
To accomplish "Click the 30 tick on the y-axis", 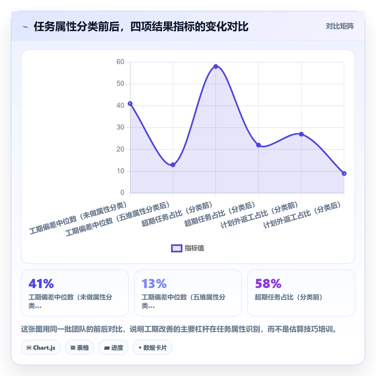I will (120, 127).
